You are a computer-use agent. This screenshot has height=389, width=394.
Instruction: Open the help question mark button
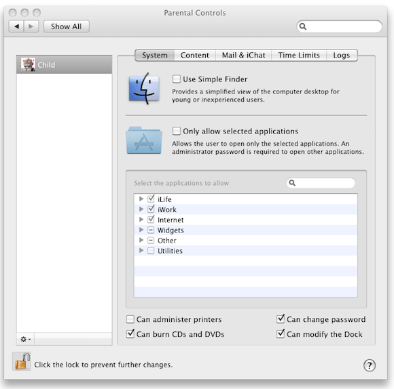[370, 365]
